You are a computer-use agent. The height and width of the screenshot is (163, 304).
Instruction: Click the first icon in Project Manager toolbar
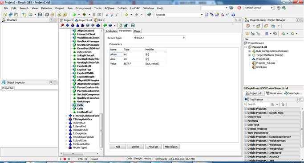(248, 26)
